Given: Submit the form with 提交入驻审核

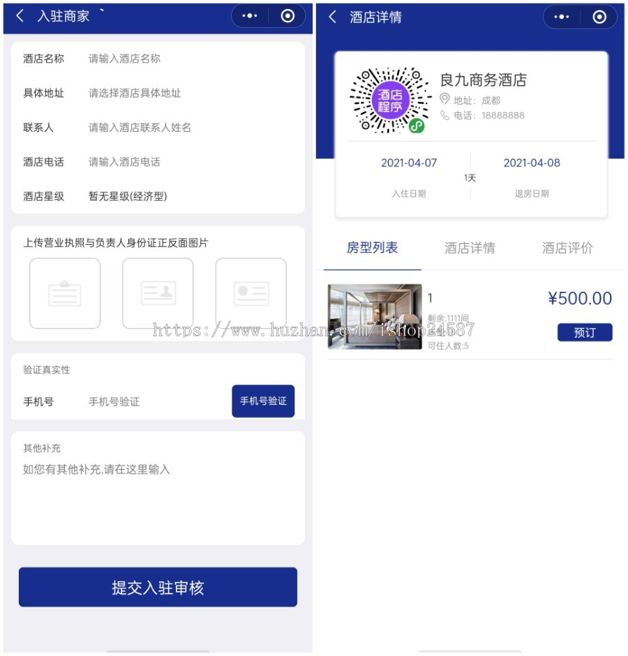Looking at the screenshot, I should (x=158, y=587).
